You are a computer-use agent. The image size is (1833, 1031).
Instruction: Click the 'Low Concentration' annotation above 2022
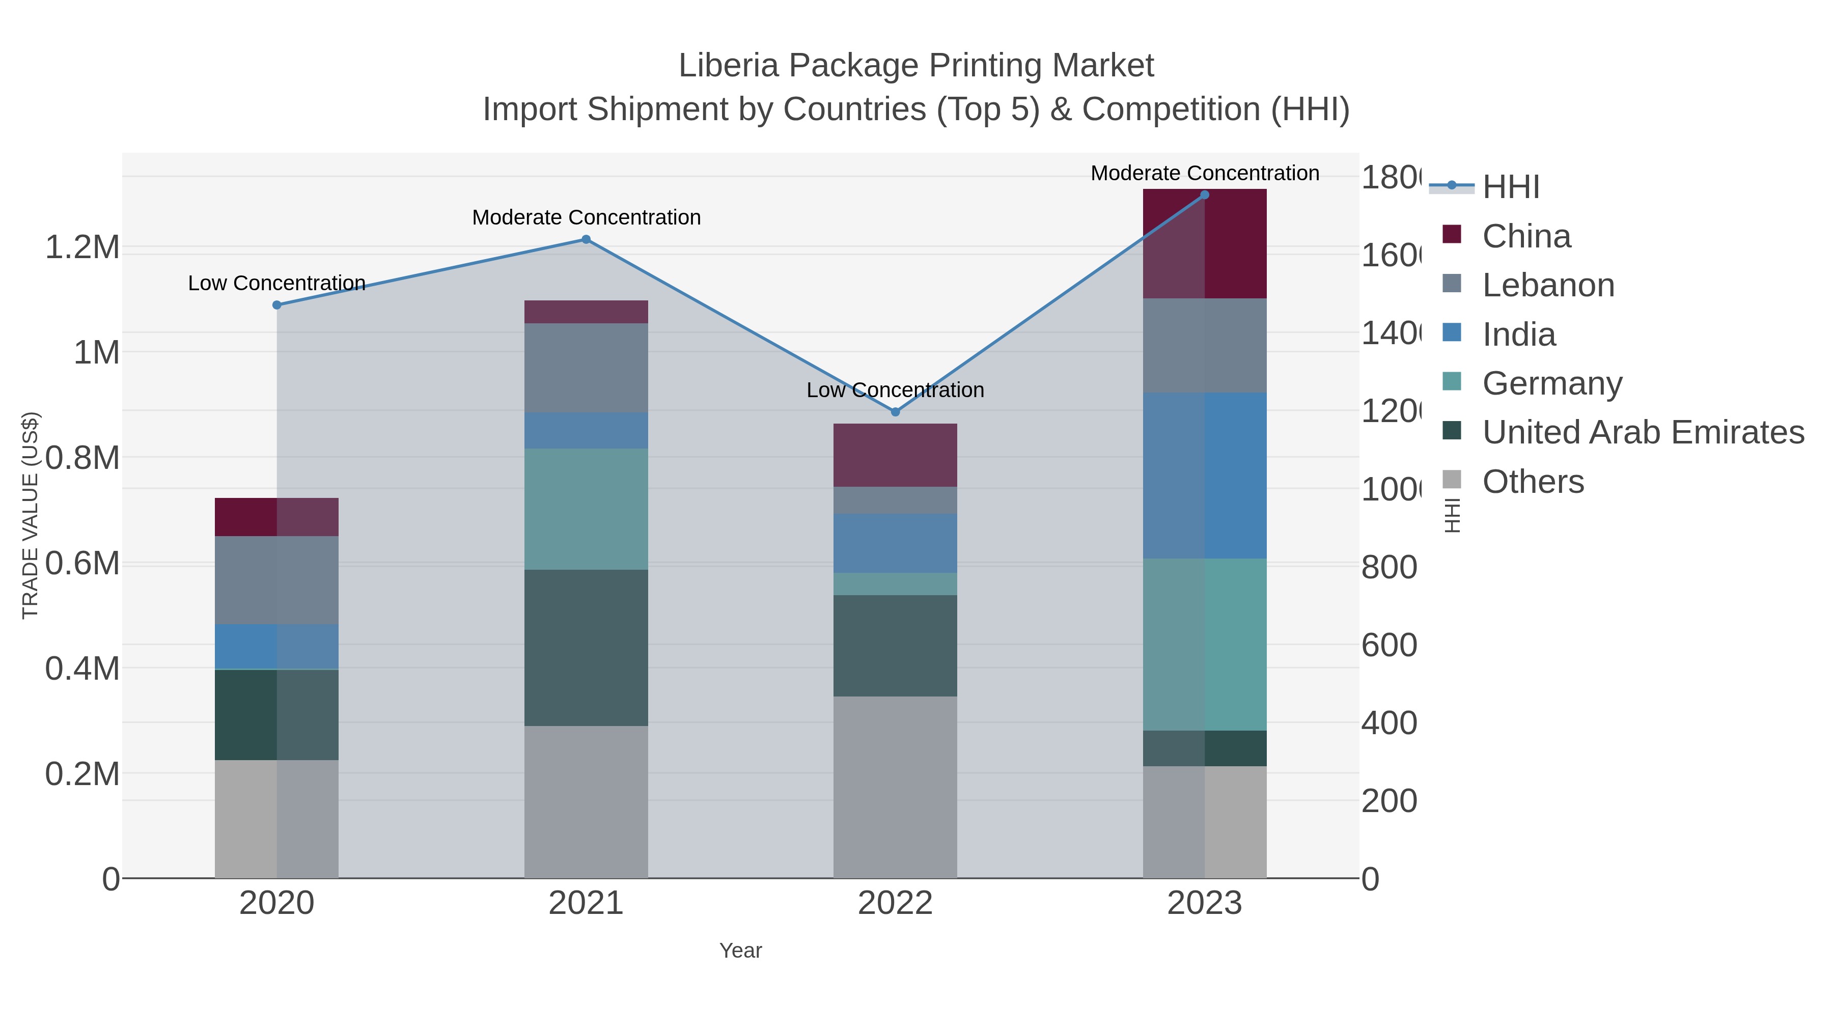point(895,390)
